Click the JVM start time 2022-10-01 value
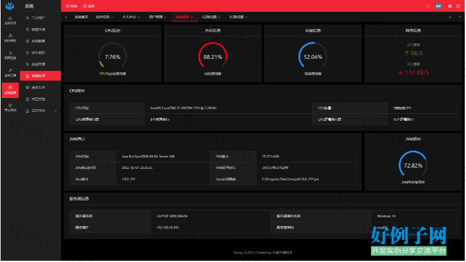Screen dimensions: 466x262 tap(137, 168)
